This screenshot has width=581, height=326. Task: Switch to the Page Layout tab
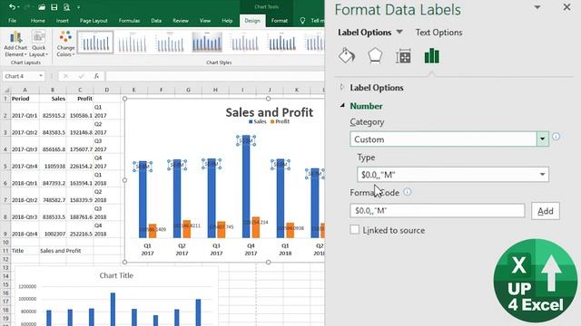coord(94,21)
